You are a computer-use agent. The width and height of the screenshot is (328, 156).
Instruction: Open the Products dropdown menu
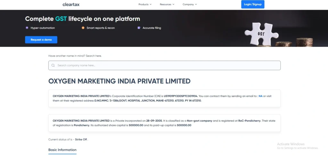[145, 4]
